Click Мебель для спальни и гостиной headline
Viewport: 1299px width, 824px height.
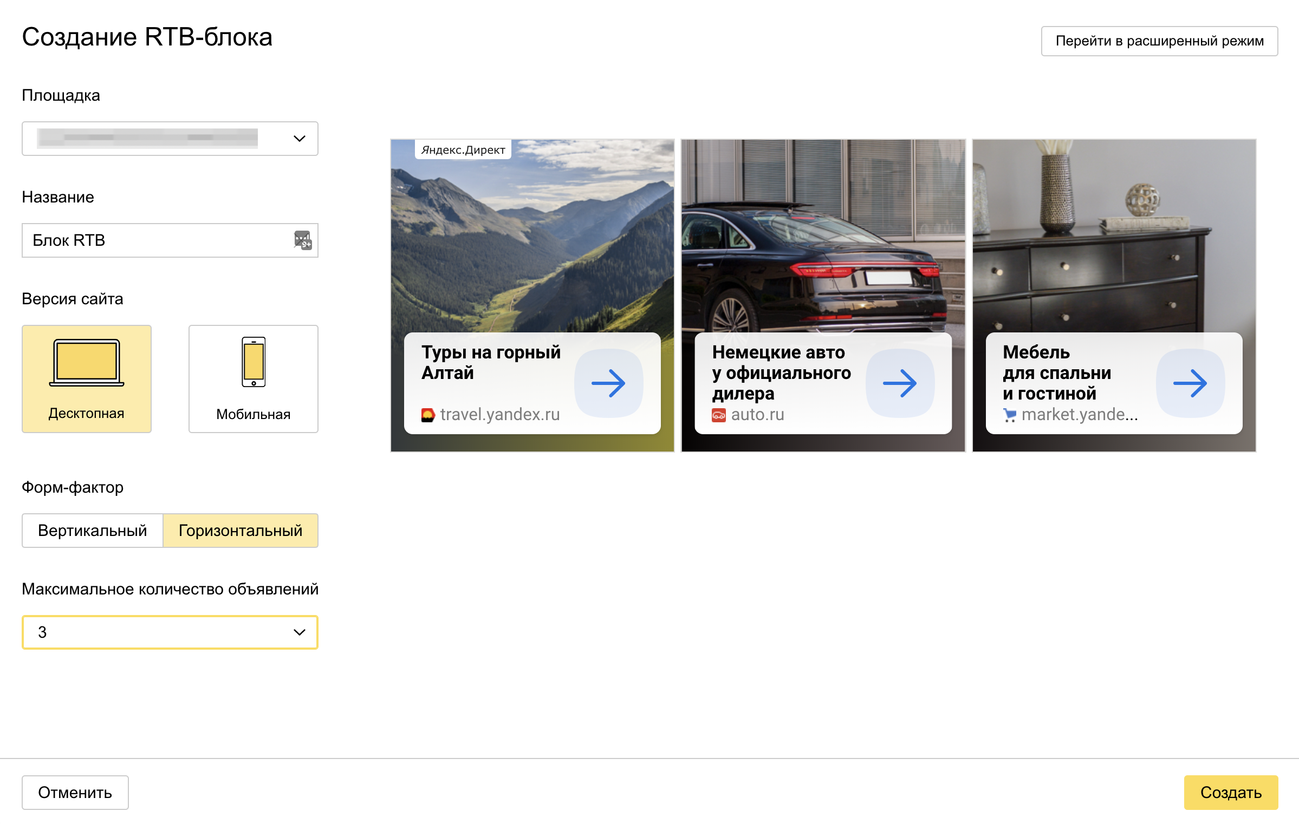(1056, 372)
